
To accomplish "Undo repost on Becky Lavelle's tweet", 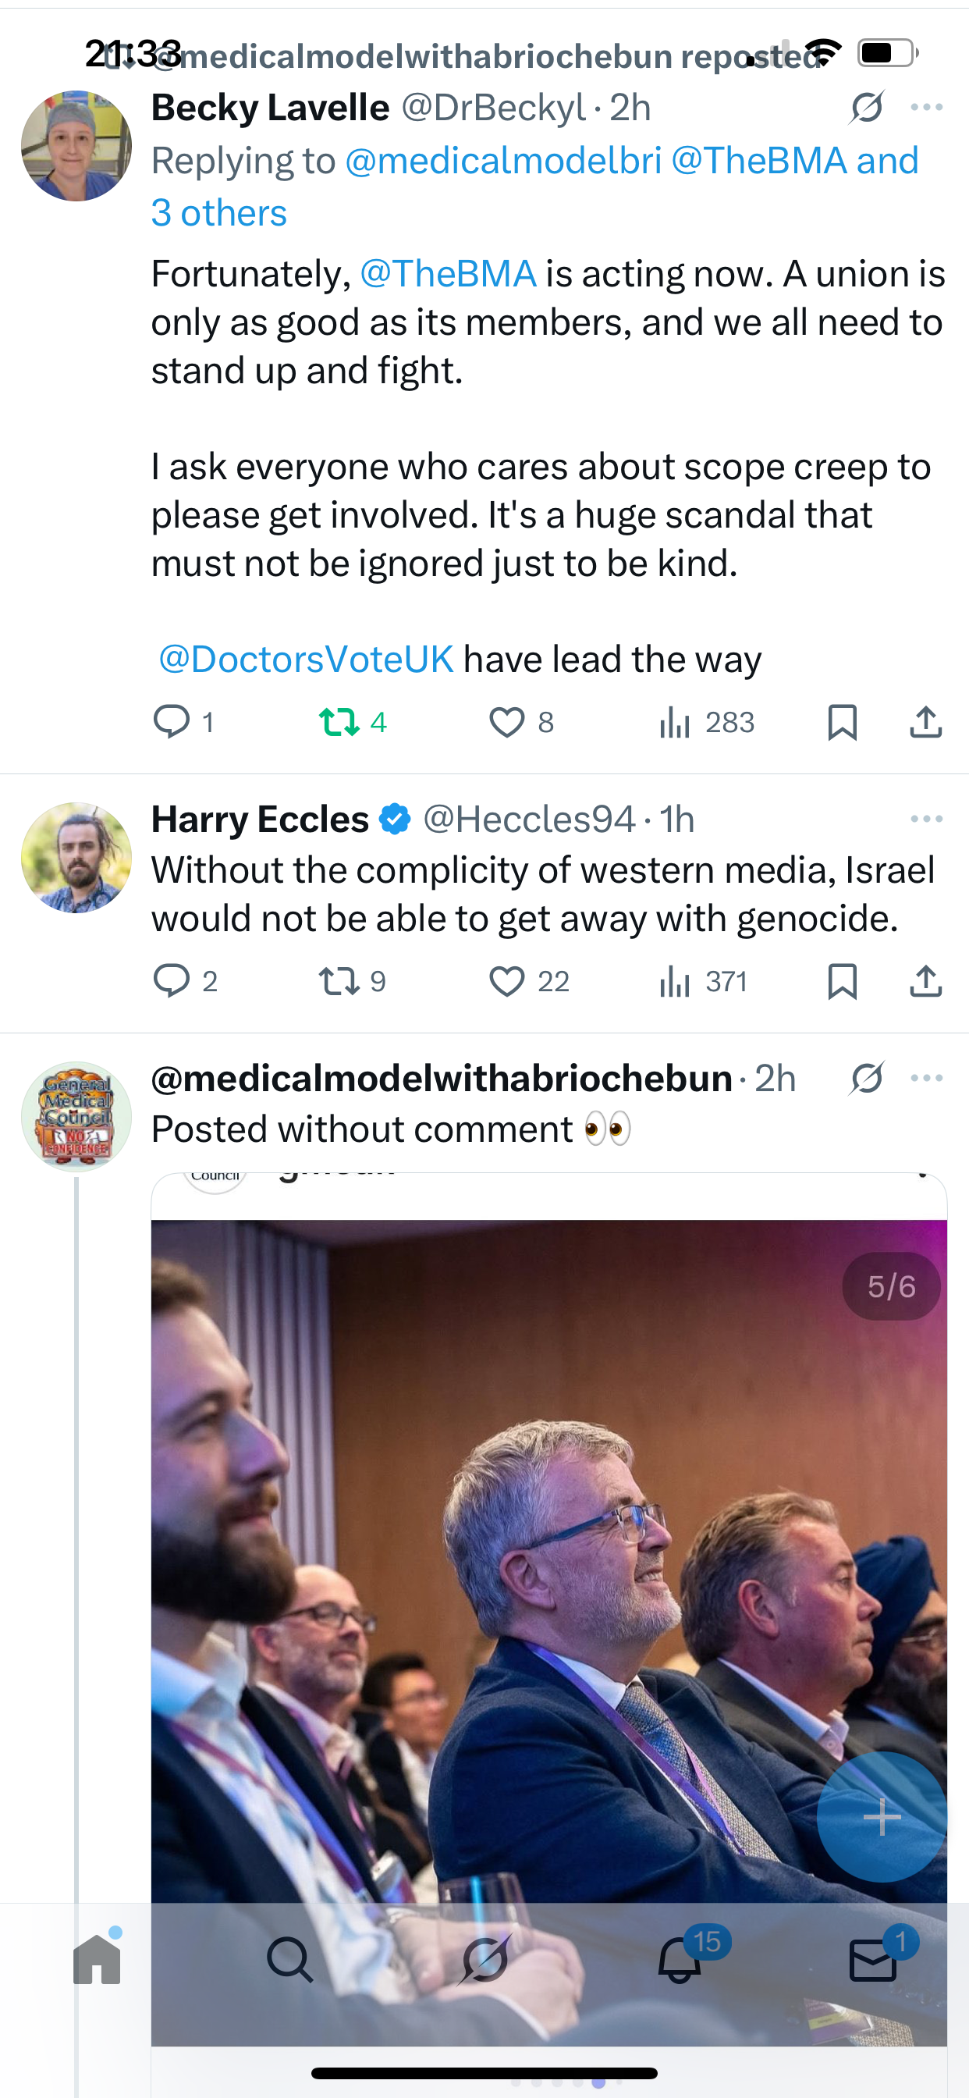I will [x=339, y=722].
